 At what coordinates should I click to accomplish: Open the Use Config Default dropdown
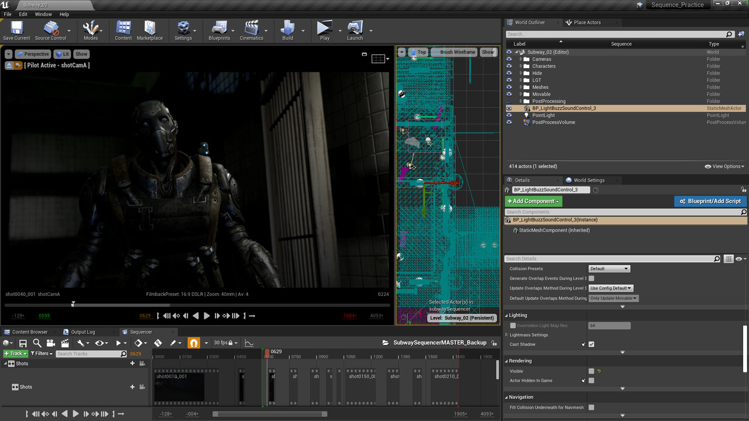[x=611, y=288]
